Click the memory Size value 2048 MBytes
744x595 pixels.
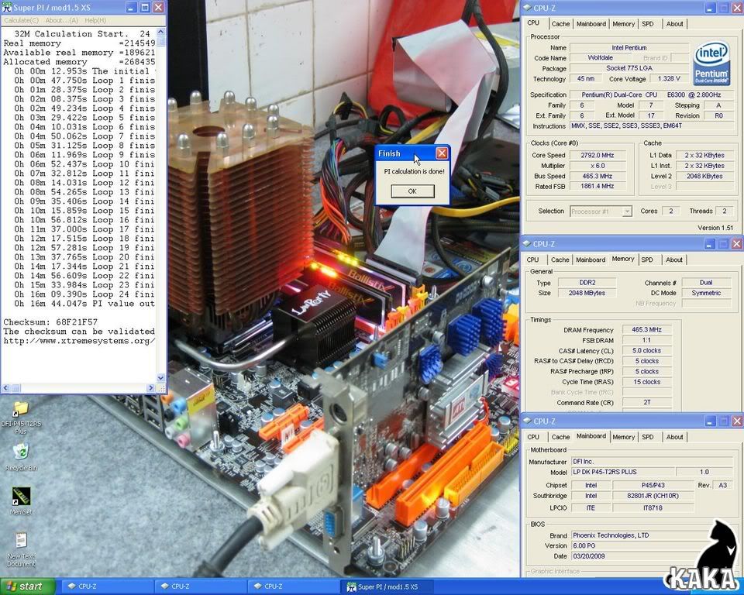pyautogui.click(x=587, y=293)
